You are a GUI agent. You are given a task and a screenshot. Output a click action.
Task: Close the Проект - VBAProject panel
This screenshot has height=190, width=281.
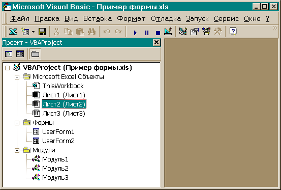[157, 43]
